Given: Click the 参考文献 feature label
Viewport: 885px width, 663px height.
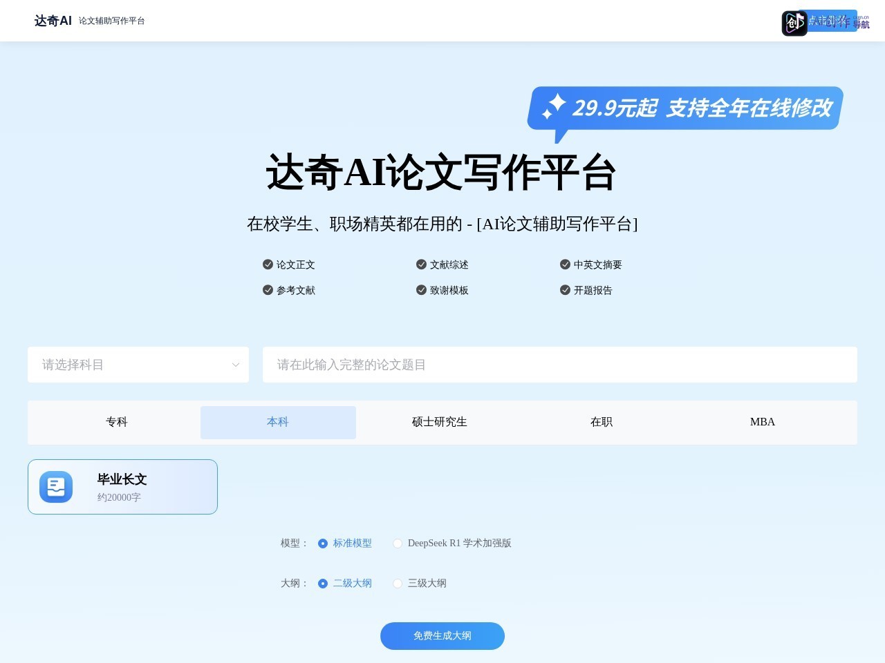Looking at the screenshot, I should click(296, 291).
